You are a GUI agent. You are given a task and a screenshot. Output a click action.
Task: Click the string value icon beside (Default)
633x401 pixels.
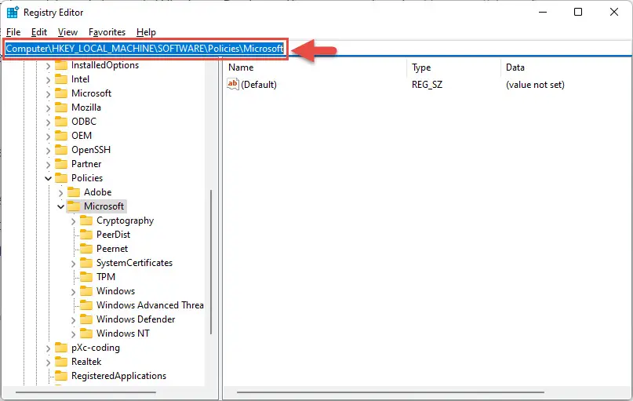point(232,84)
